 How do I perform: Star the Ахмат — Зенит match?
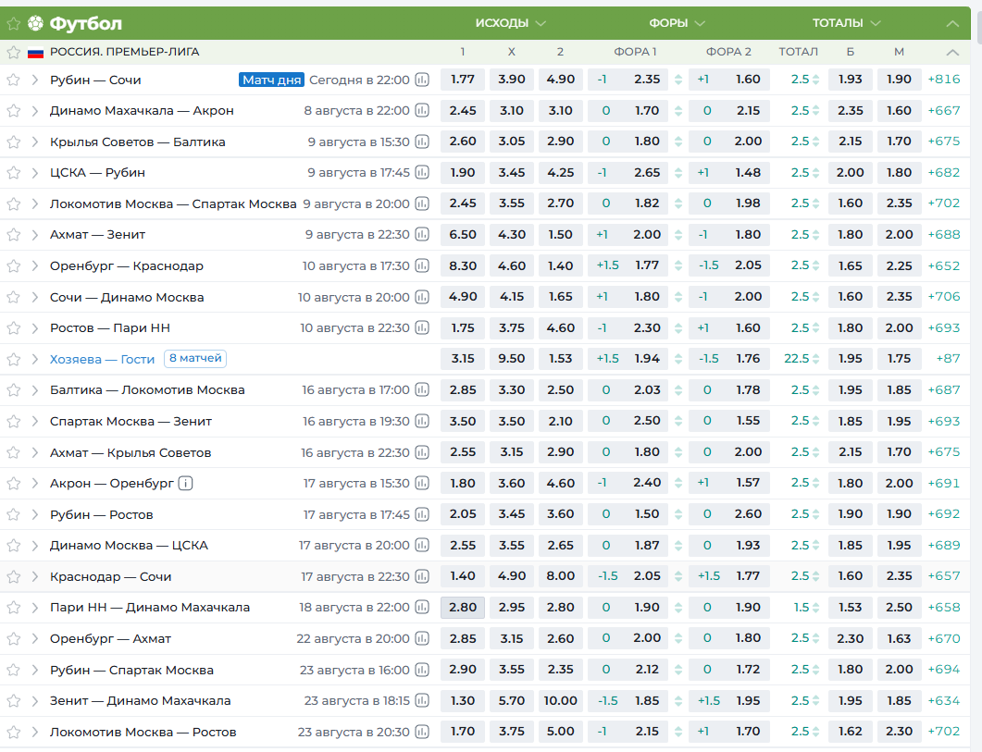click(x=13, y=235)
